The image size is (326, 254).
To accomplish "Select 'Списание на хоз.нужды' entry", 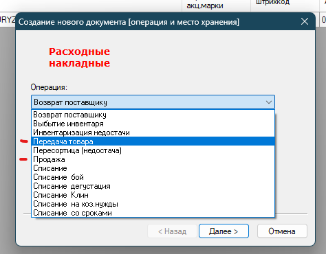I will click(153, 204).
